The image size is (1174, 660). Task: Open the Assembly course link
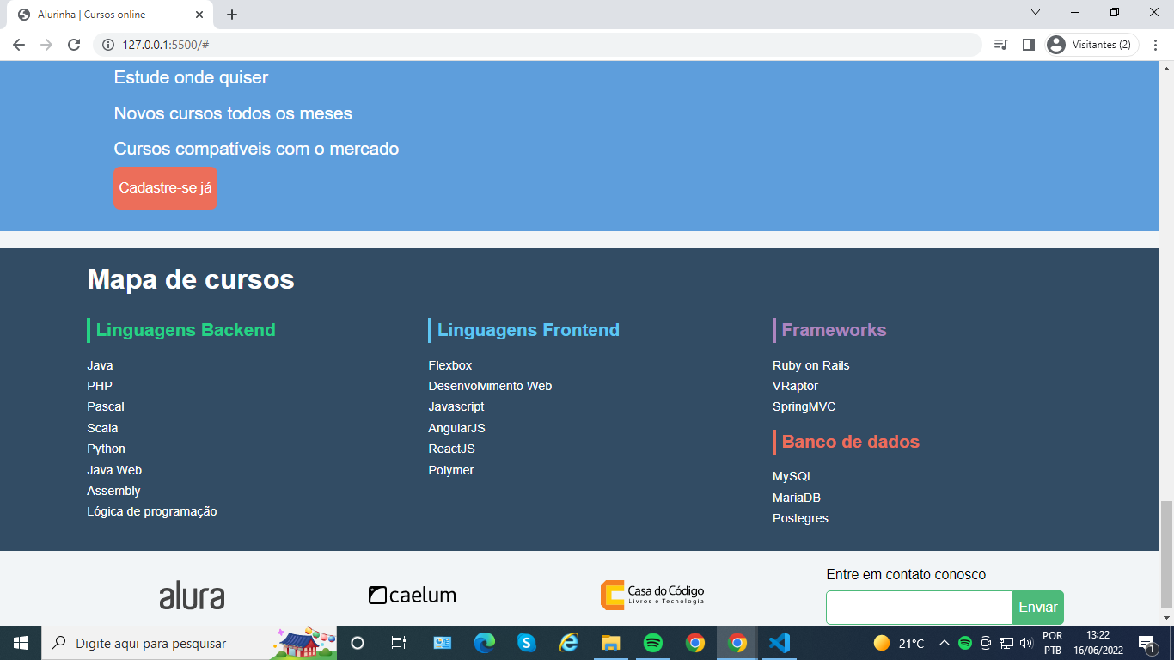point(113,491)
